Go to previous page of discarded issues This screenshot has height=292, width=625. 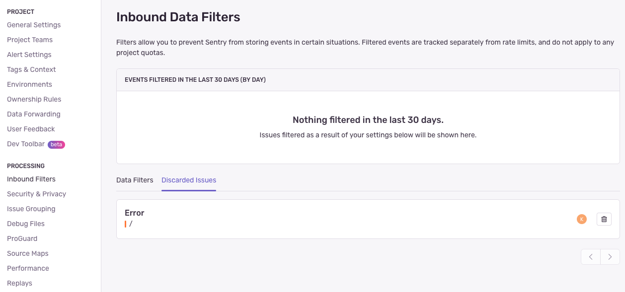(591, 257)
